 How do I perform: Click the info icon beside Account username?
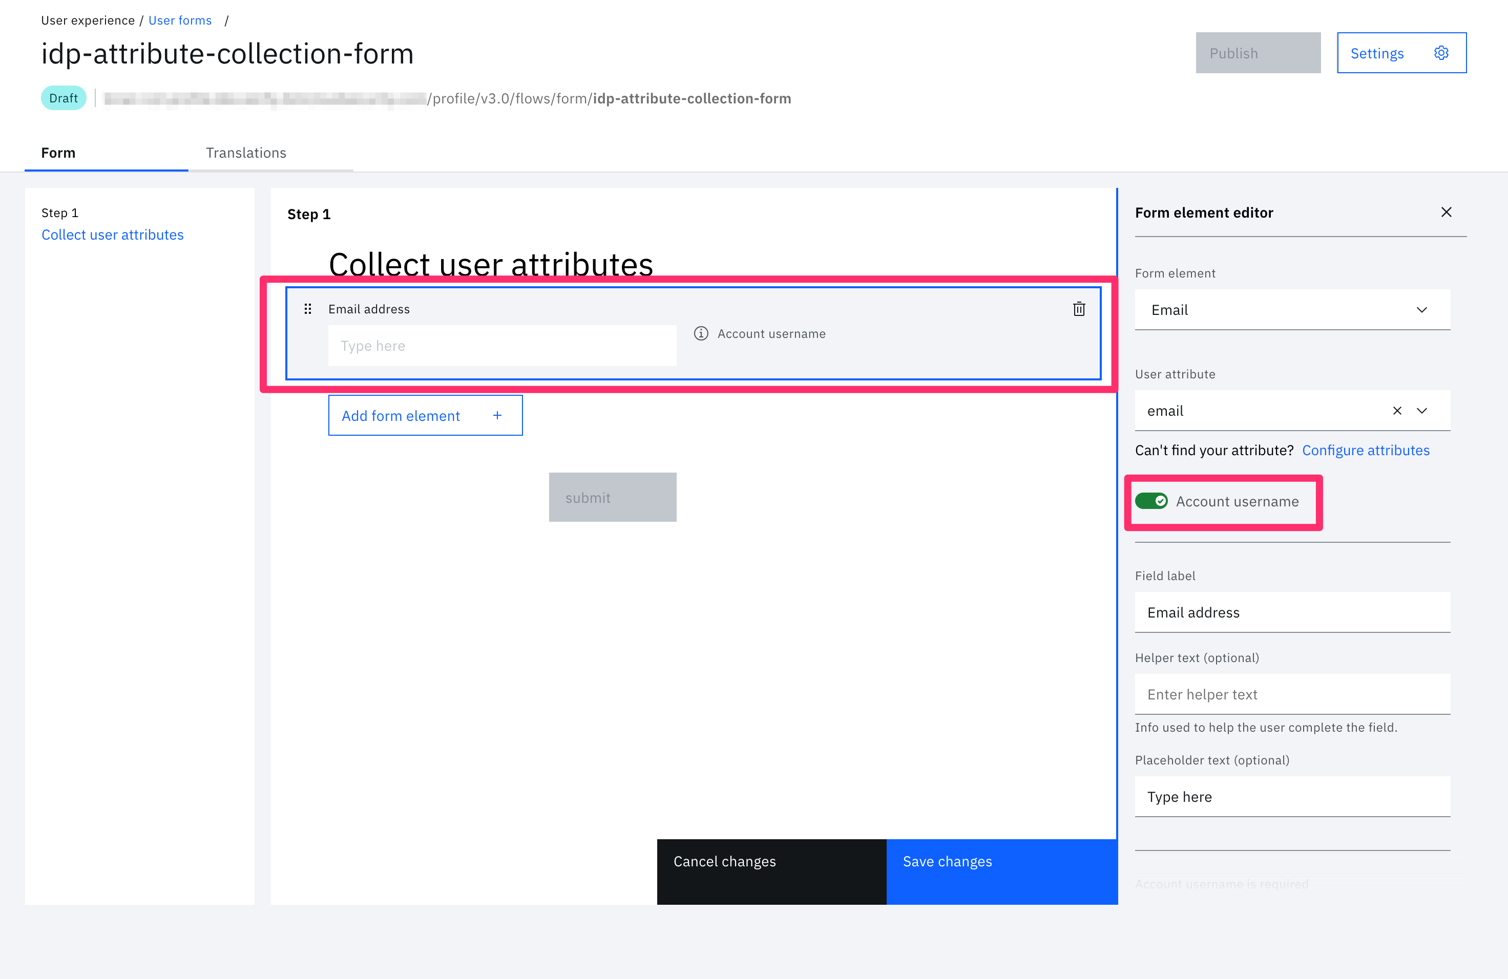[x=701, y=334]
